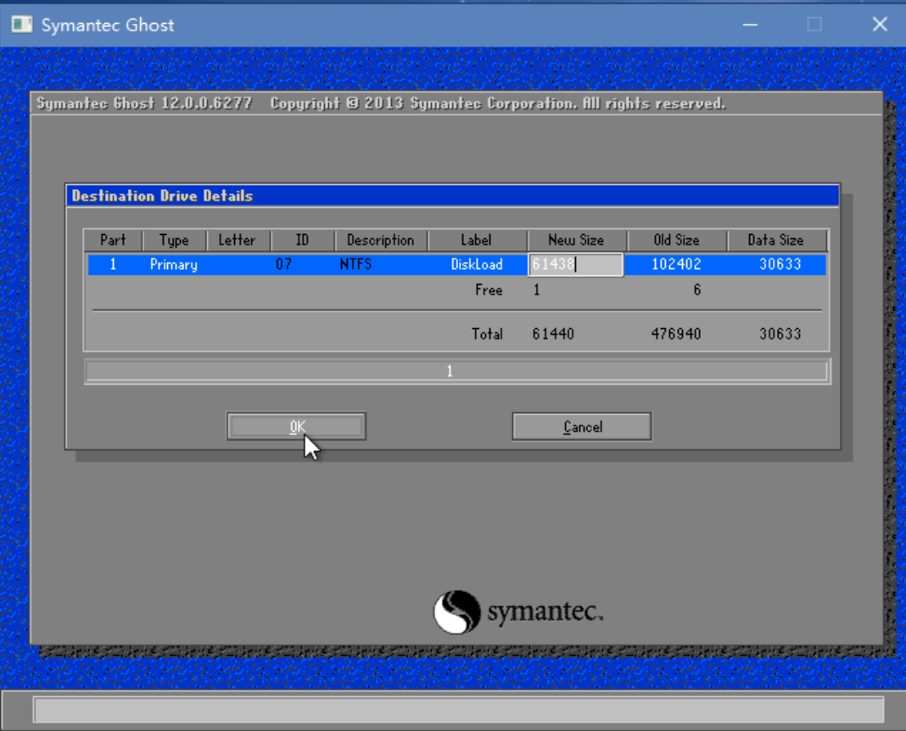Viewport: 906px width, 731px height.
Task: Click the Data Size value 30633 in partition row
Action: [x=780, y=265]
